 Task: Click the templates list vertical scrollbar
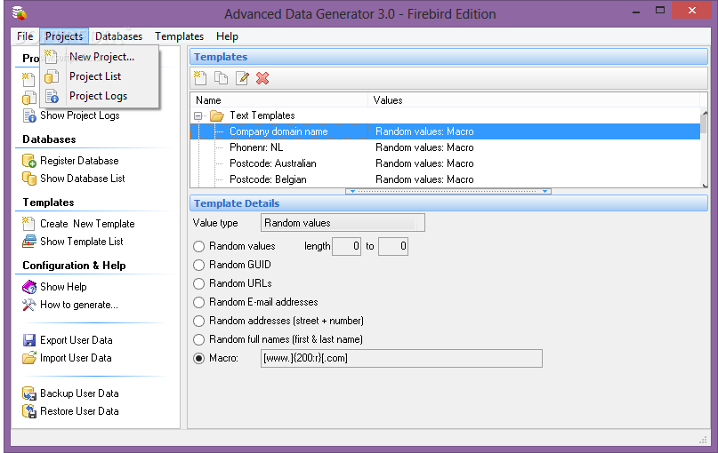pos(705,148)
